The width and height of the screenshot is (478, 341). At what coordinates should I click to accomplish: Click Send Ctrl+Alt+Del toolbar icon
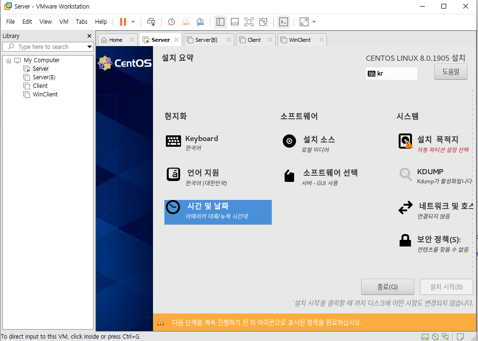(x=151, y=22)
